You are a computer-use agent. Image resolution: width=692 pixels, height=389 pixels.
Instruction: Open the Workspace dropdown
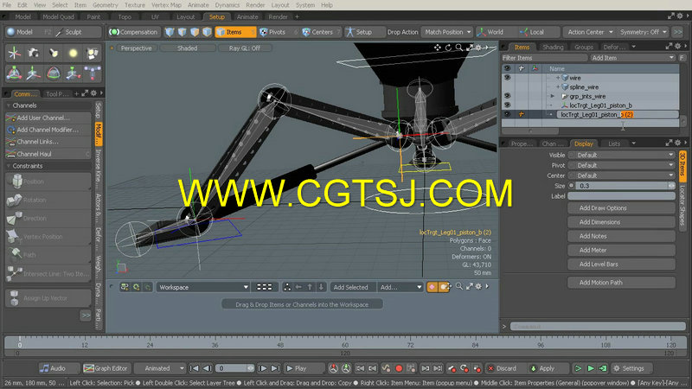(x=203, y=287)
